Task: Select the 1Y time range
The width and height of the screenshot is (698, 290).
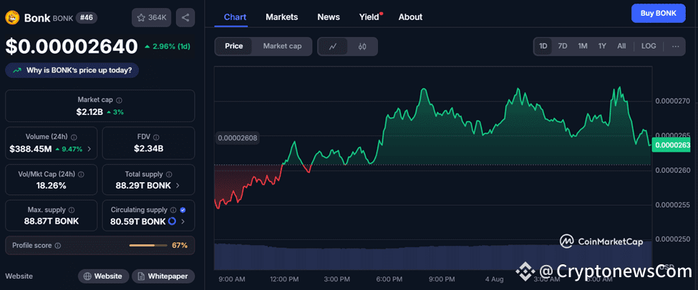Action: [x=602, y=46]
